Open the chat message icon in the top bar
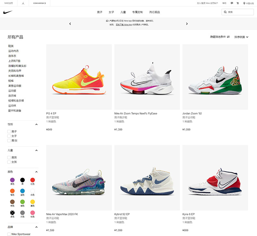The image size is (257, 236). tap(232, 3)
